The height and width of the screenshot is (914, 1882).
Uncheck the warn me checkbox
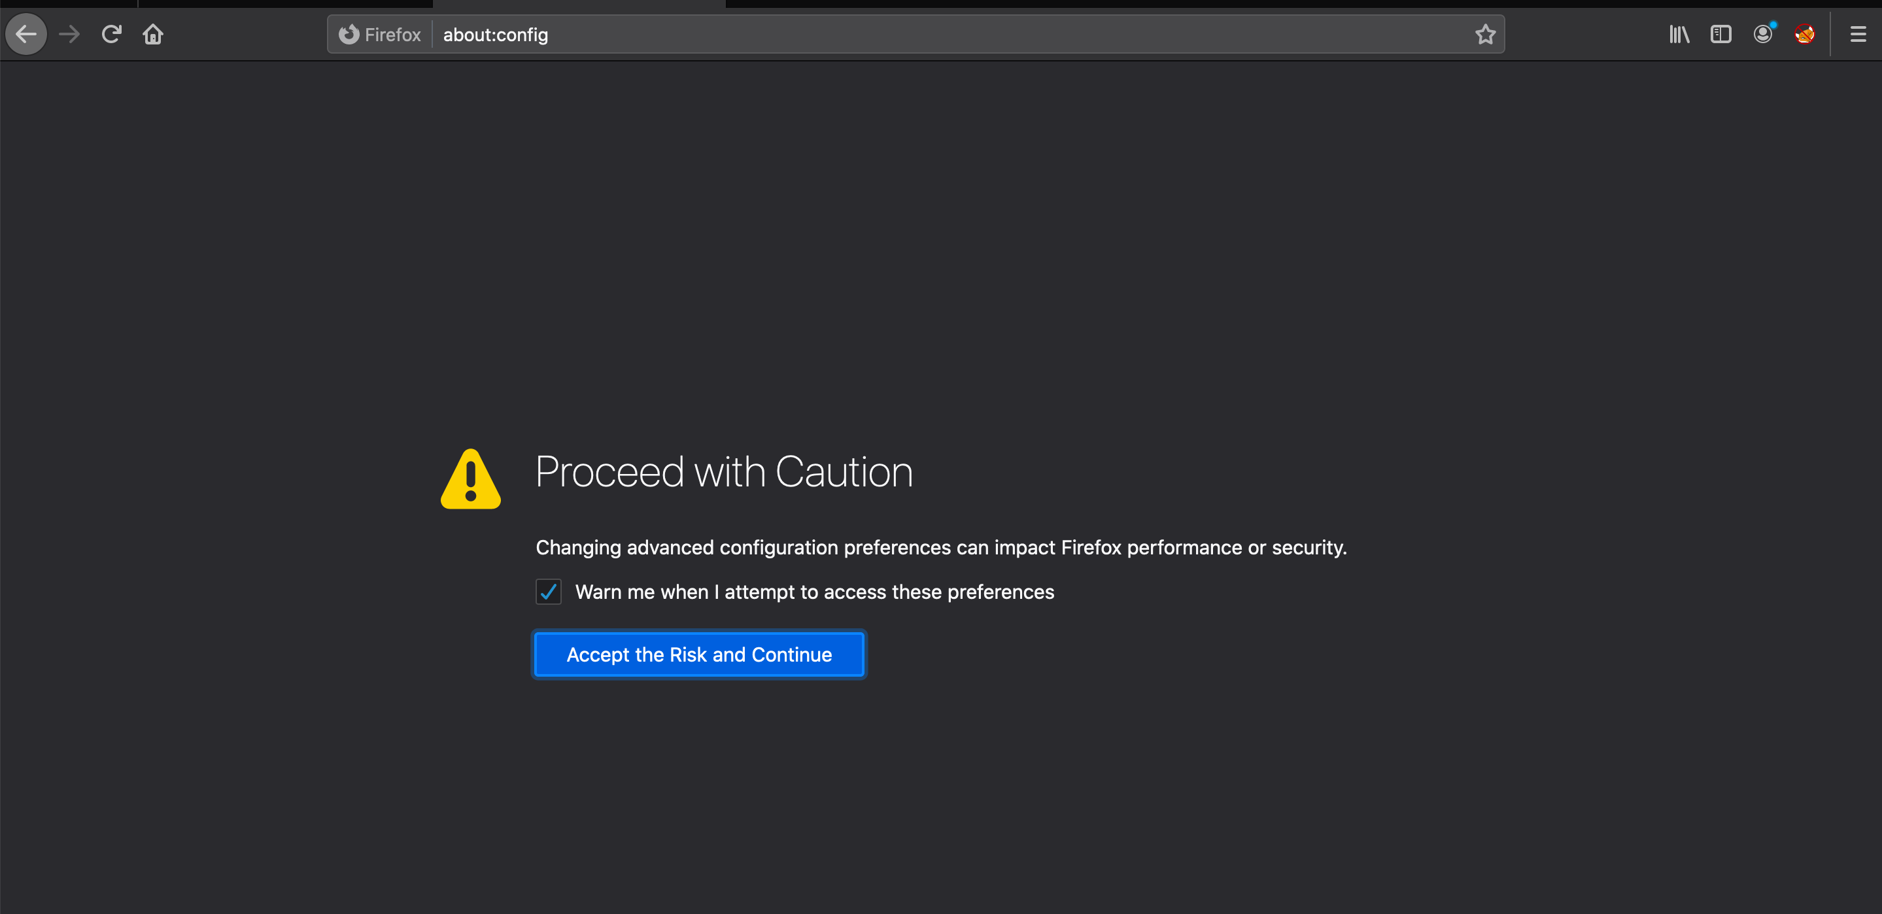[548, 592]
